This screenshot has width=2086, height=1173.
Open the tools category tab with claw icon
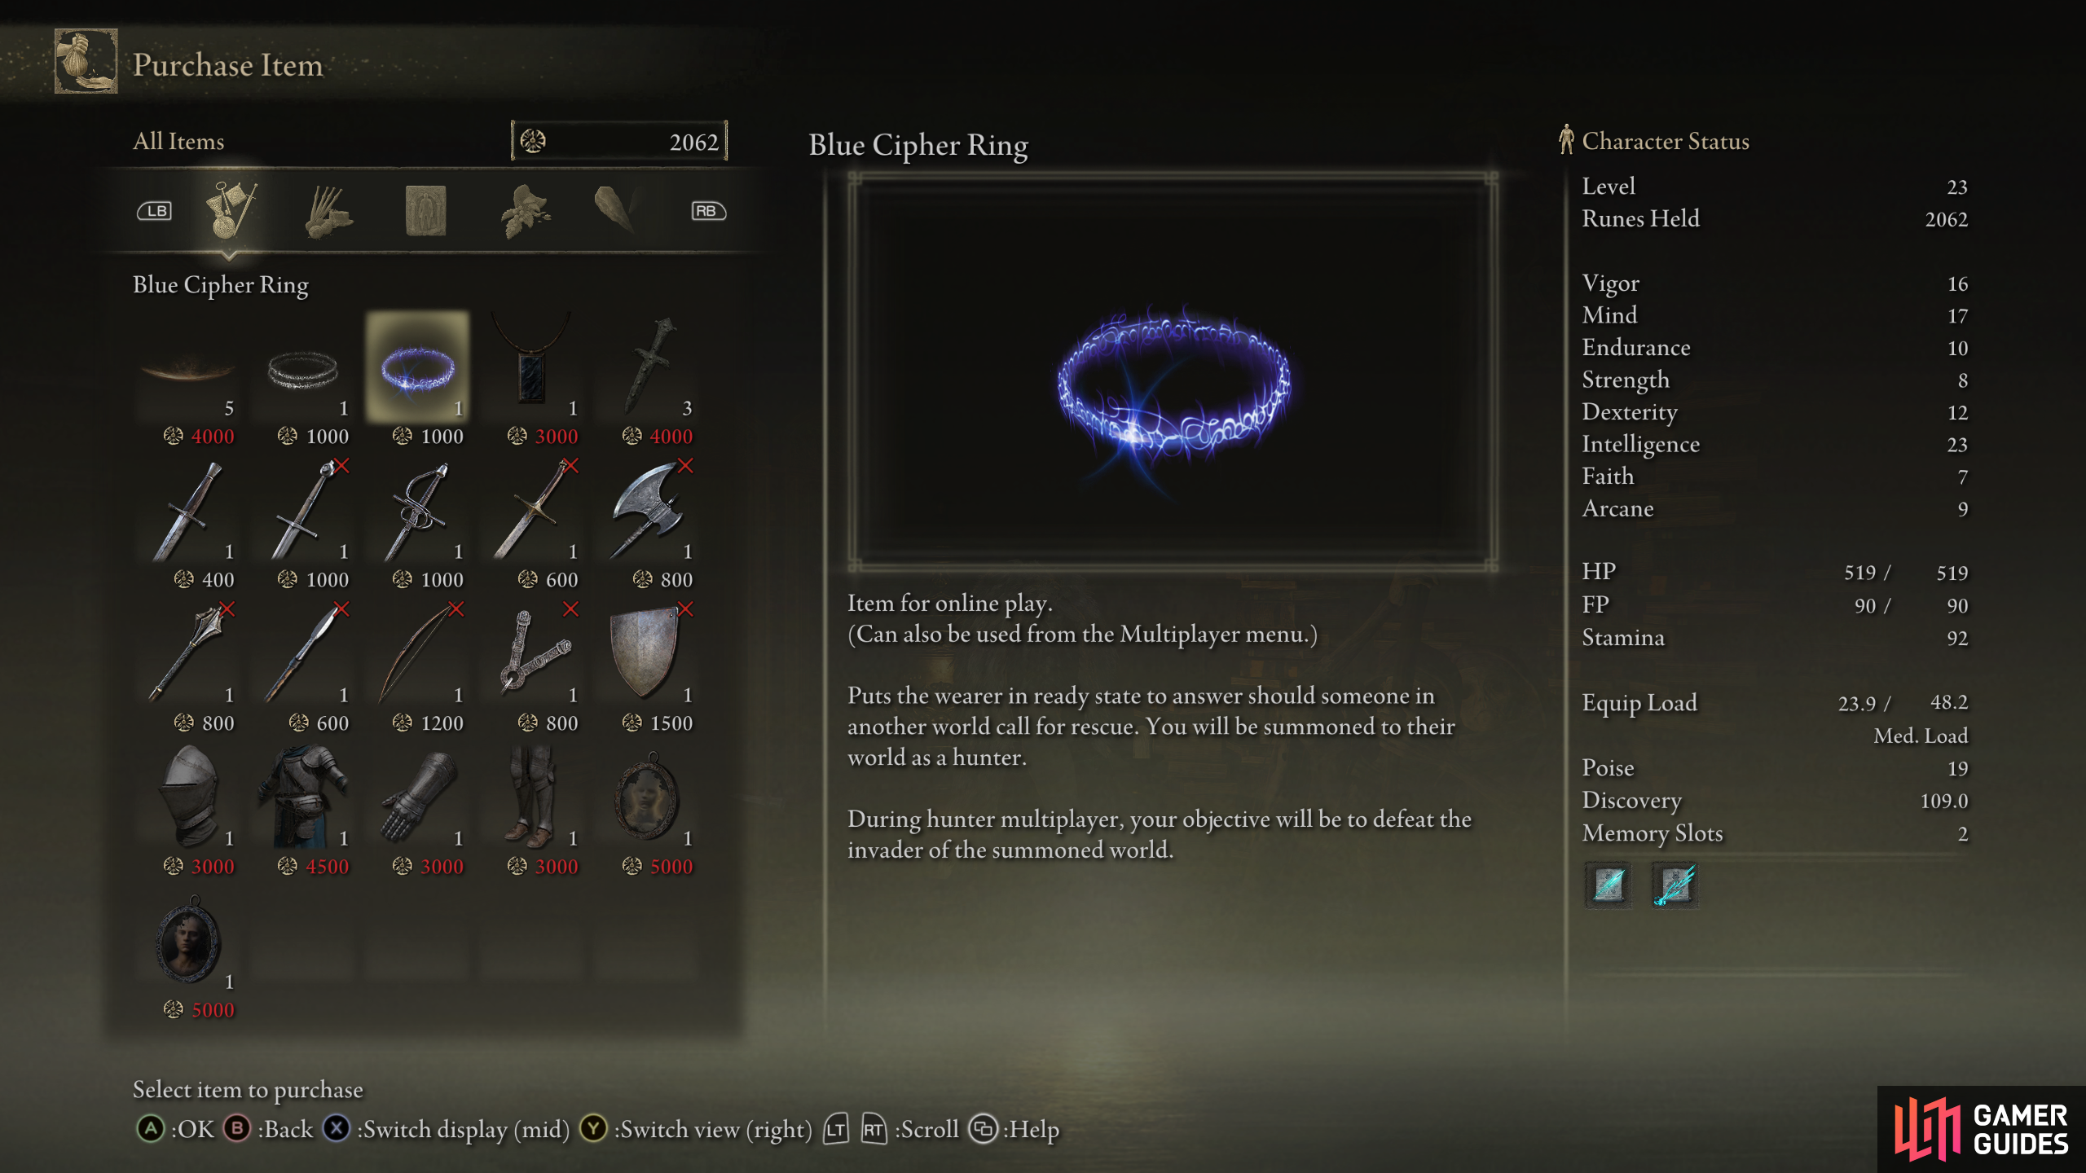328,210
